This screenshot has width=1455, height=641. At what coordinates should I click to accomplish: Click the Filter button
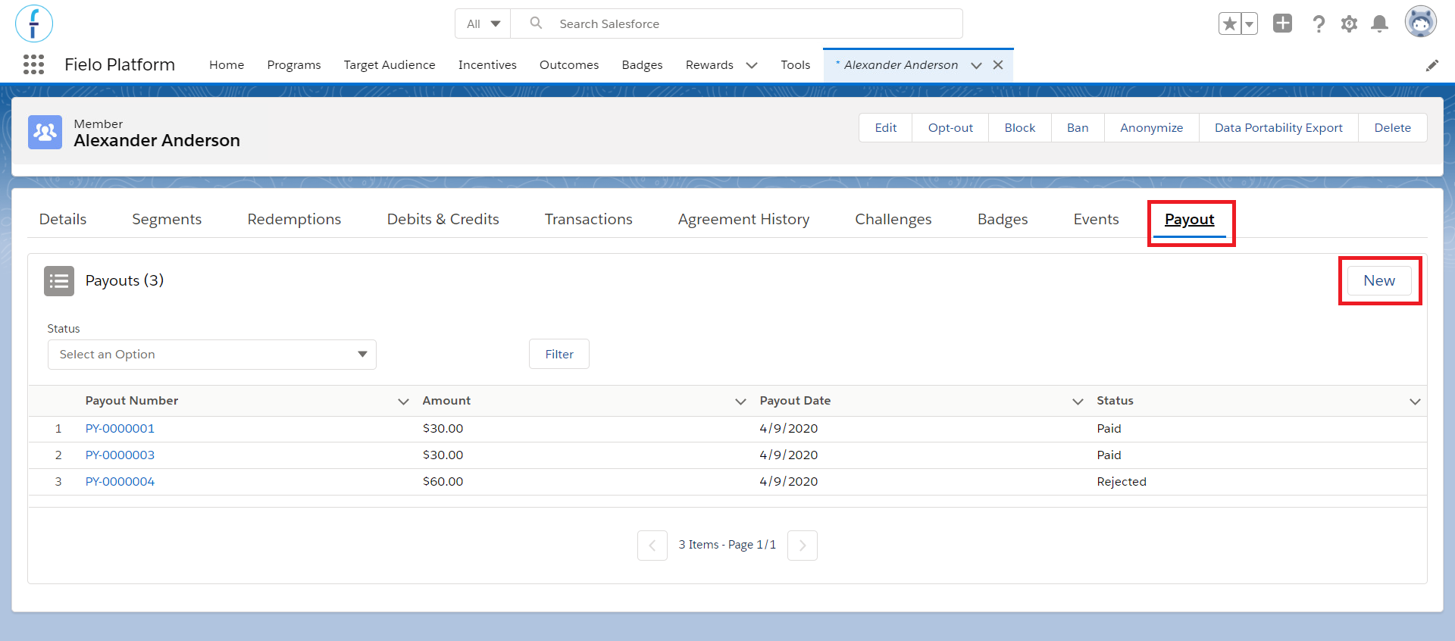pos(559,354)
